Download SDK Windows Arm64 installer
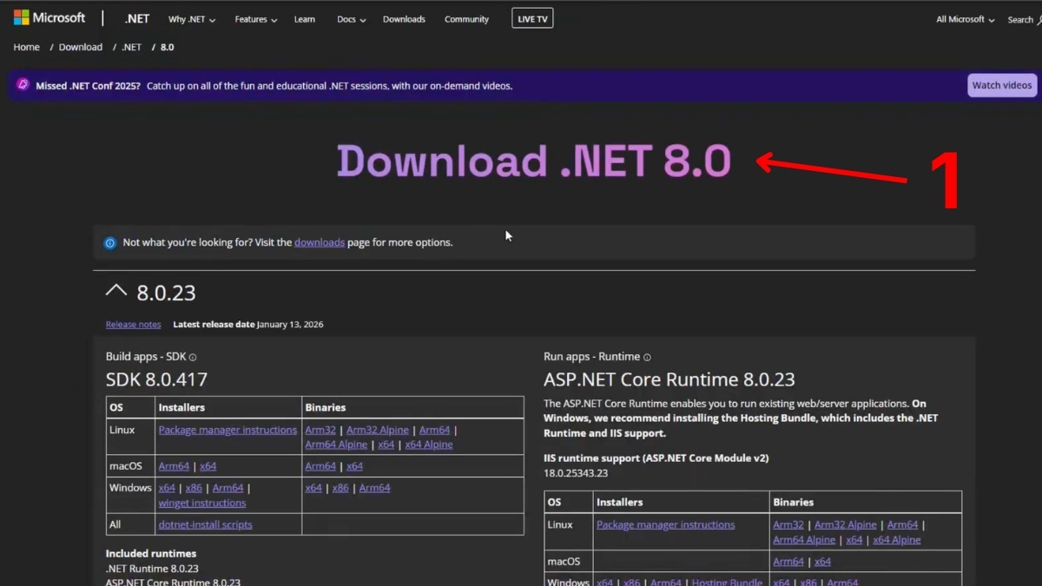1042x586 pixels. (228, 488)
